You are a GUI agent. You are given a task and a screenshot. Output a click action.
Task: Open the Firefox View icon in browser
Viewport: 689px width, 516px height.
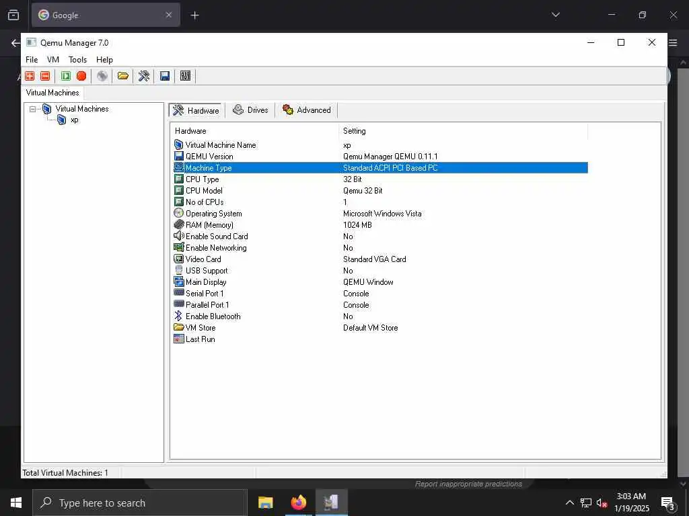pyautogui.click(x=13, y=15)
